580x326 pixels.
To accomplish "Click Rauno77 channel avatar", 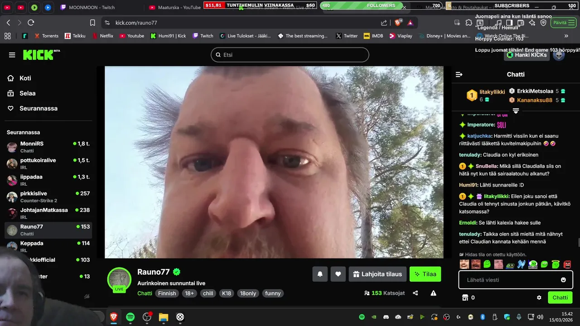I will click(119, 279).
